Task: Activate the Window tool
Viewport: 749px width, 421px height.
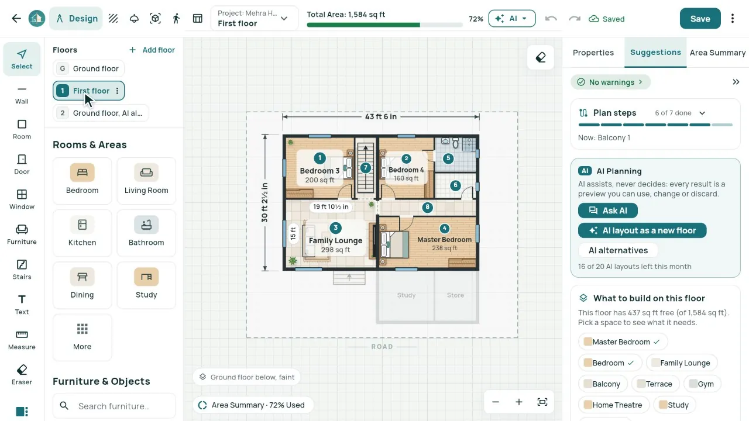Action: [22, 199]
